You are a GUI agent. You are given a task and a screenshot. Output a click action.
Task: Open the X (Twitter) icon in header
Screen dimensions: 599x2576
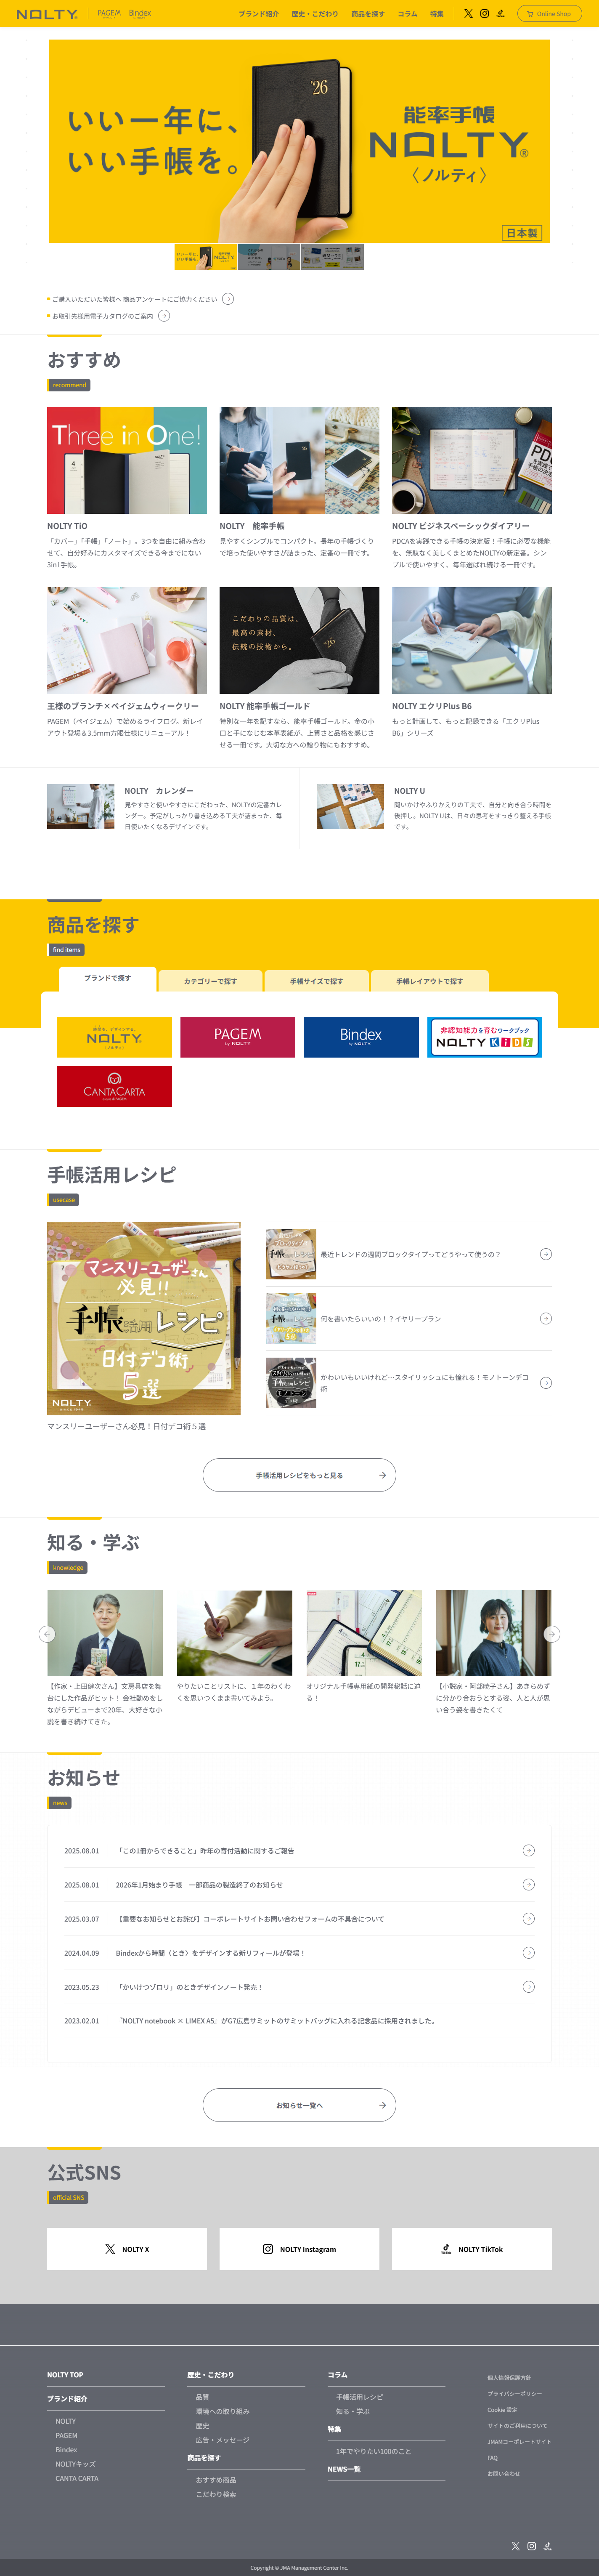pyautogui.click(x=468, y=14)
